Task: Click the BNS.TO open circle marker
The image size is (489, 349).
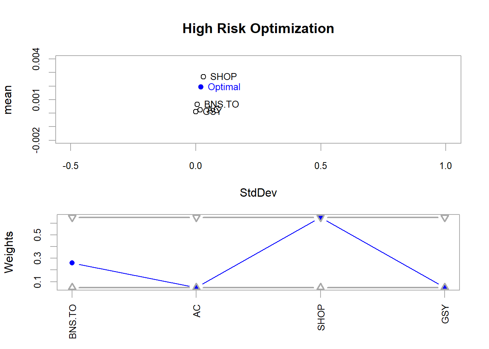Action: point(197,104)
